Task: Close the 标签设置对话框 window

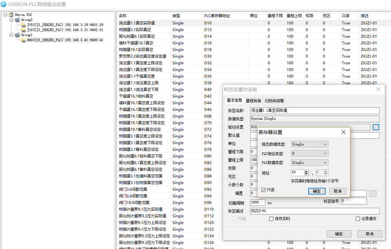Action: (x=378, y=89)
